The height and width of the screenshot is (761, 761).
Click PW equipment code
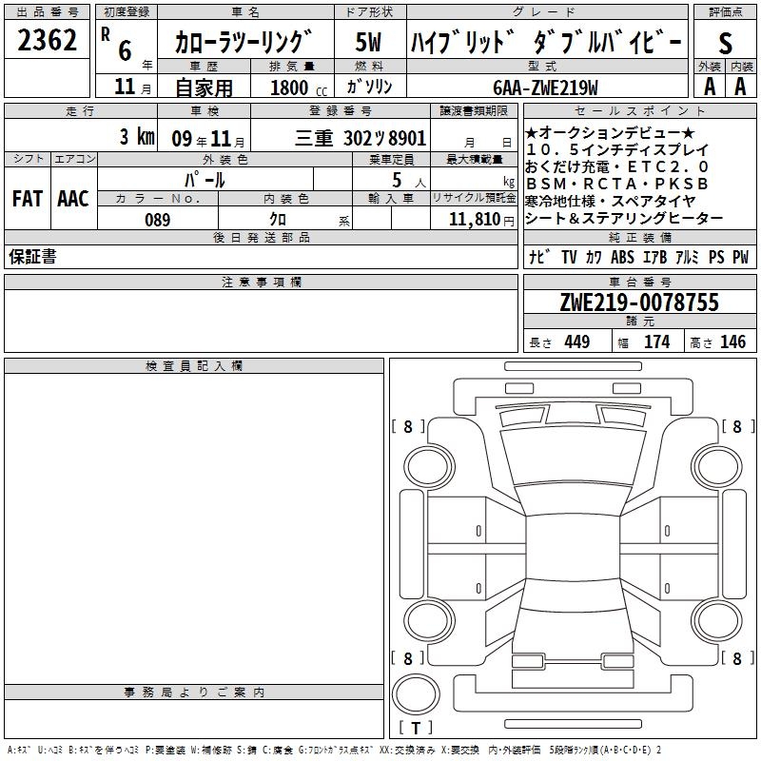point(741,257)
